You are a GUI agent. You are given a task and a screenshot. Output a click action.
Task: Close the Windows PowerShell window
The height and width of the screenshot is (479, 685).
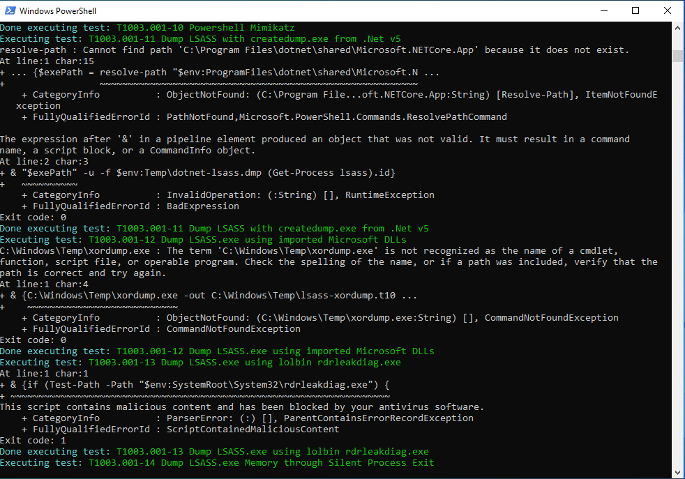tap(668, 10)
